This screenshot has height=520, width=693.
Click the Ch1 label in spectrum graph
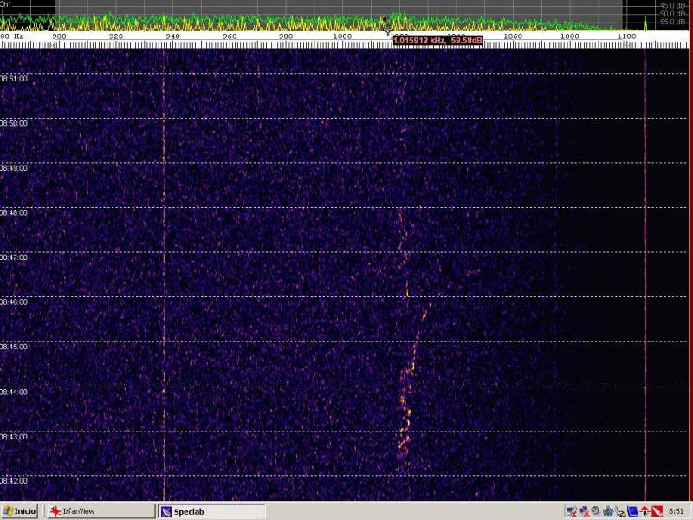(x=6, y=4)
